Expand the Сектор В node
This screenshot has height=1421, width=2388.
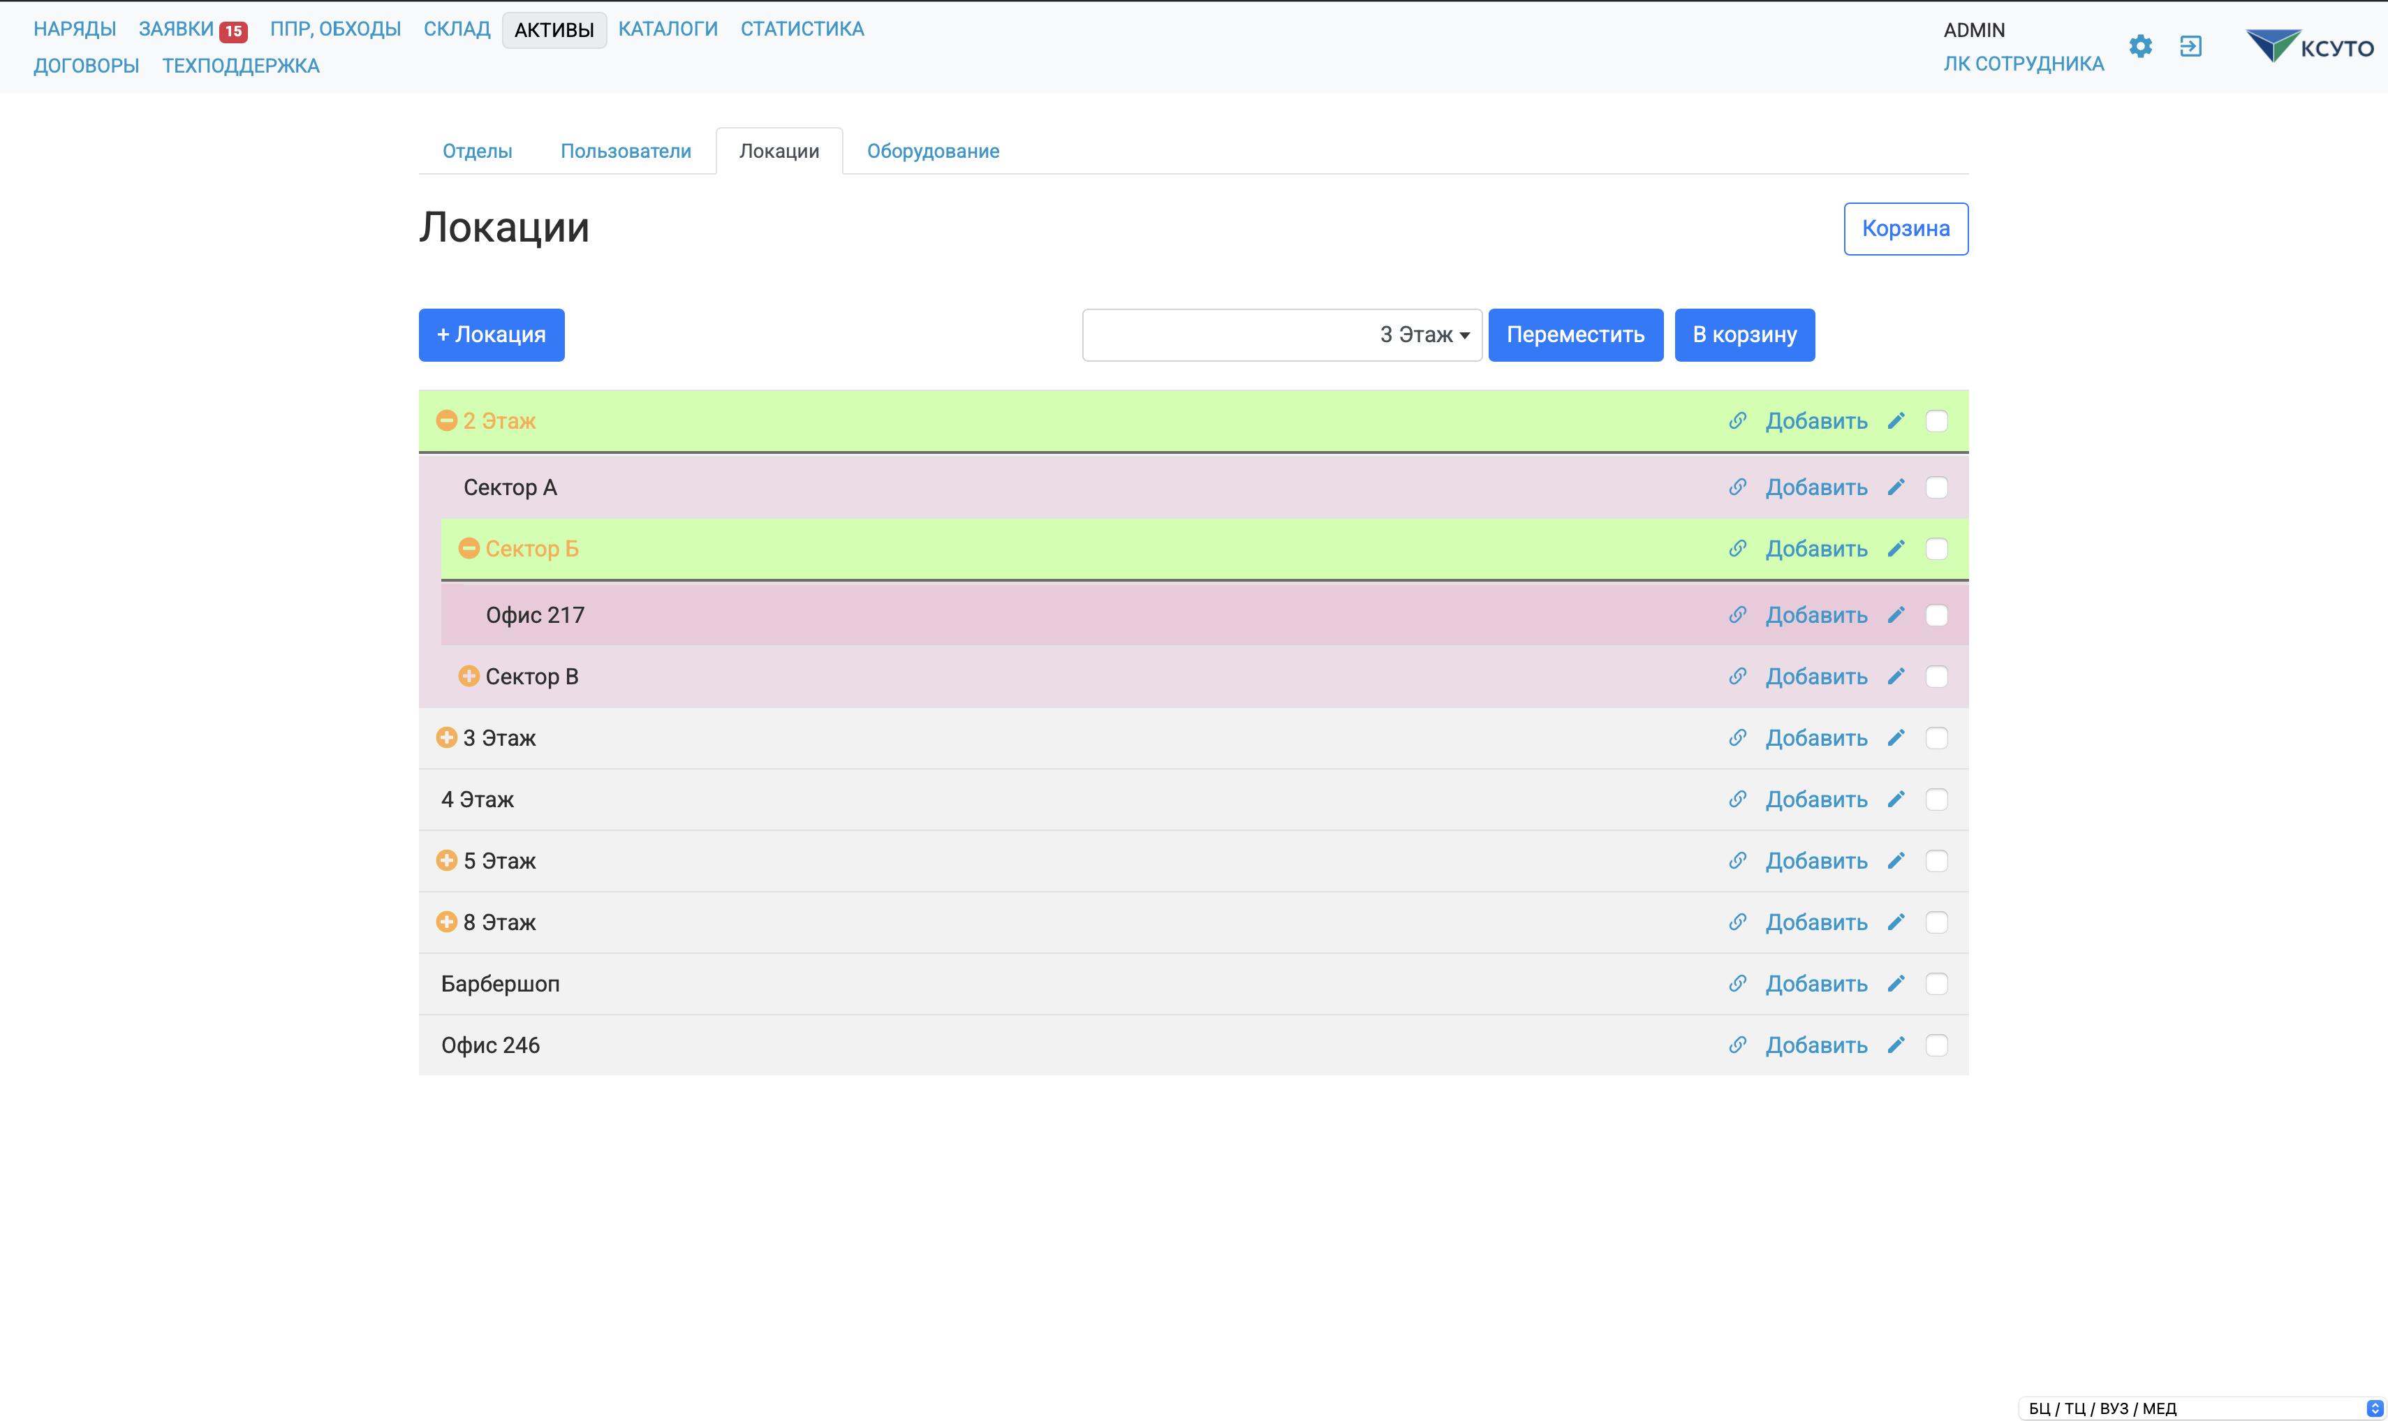point(469,677)
